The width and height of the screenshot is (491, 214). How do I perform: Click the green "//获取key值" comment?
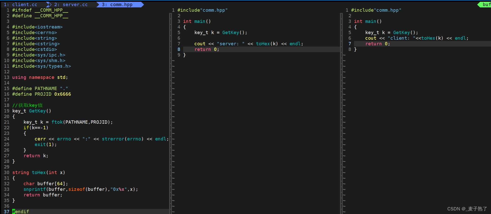pyautogui.click(x=28, y=105)
